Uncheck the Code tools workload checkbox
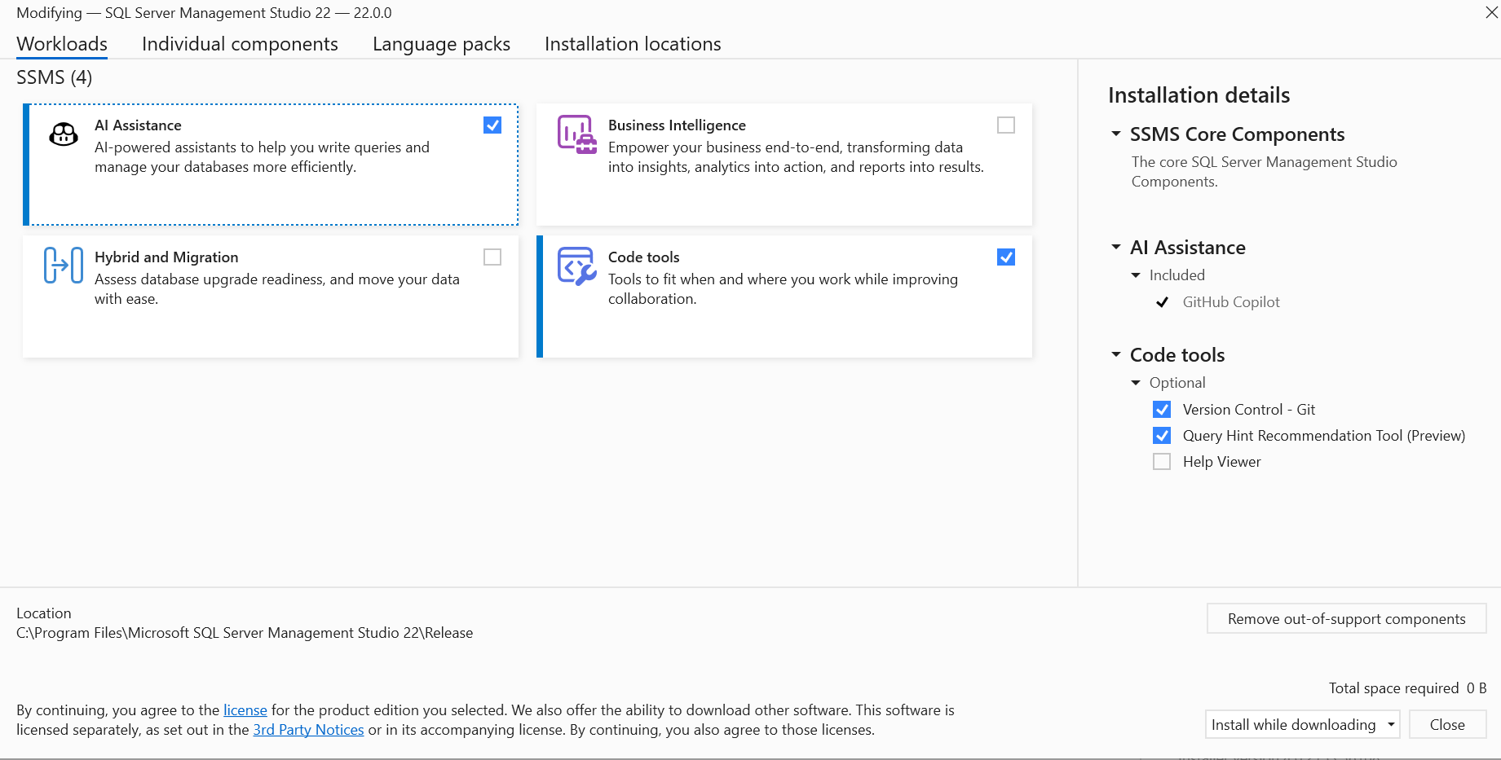The width and height of the screenshot is (1501, 760). click(x=1006, y=257)
